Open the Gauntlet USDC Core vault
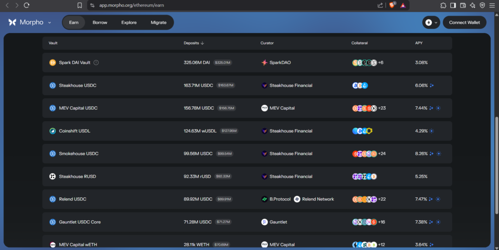 point(247,222)
